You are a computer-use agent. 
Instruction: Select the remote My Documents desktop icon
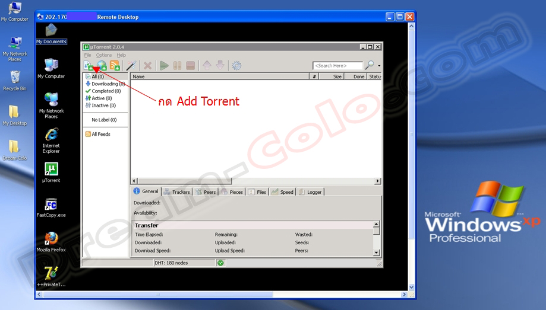pos(51,34)
